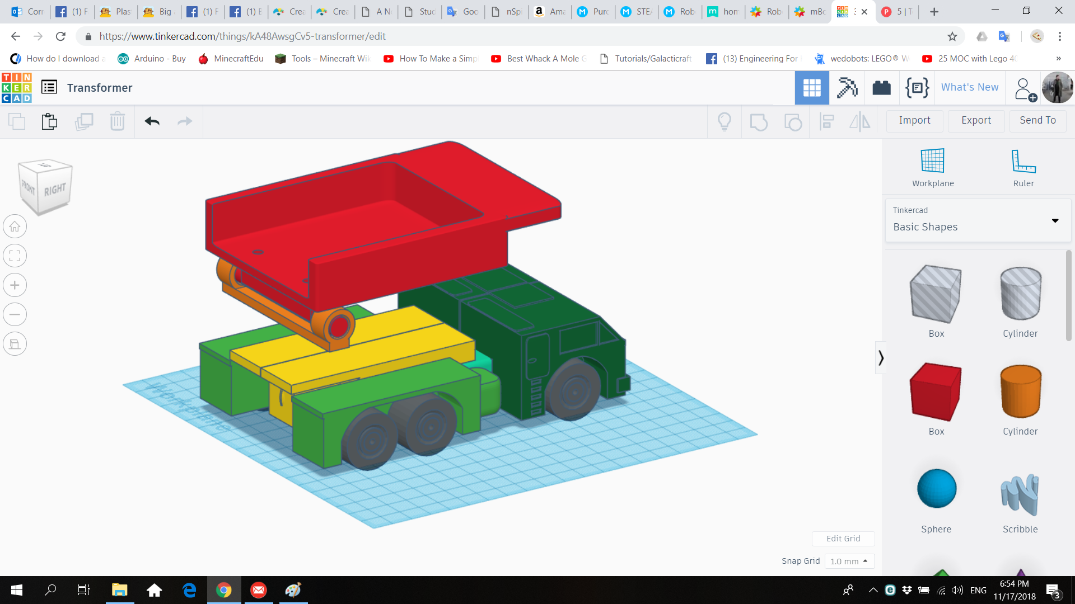
Task: Click the Zoom out minus icon
Action: point(15,314)
